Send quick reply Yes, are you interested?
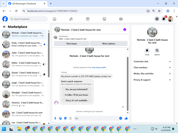Screen dimensions: 178x133 (77, 89)
